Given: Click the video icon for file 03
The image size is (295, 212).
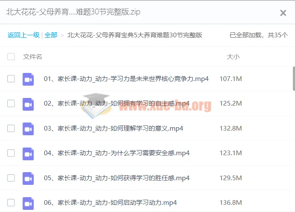Looking at the screenshot, I should point(28,128).
